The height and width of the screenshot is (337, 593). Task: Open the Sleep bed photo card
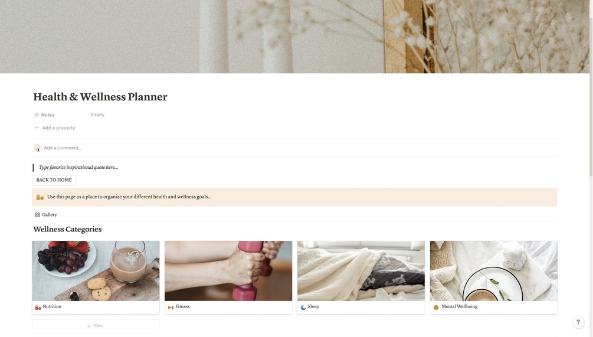[x=361, y=271]
